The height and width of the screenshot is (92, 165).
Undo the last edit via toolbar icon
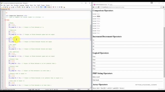coord(22,7)
